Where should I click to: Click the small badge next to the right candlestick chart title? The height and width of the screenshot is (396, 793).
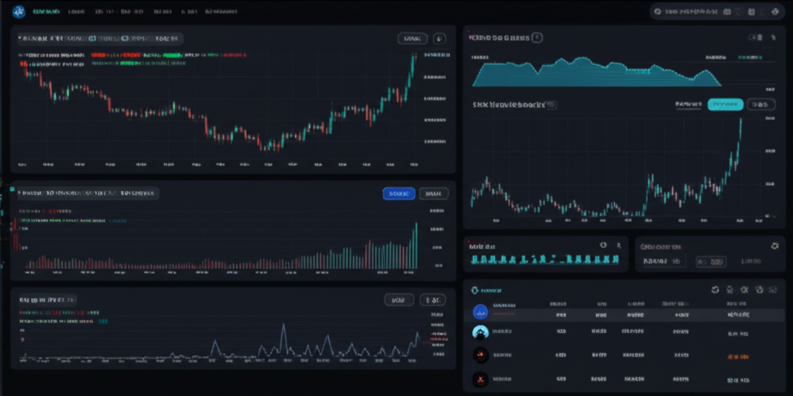tap(551, 104)
